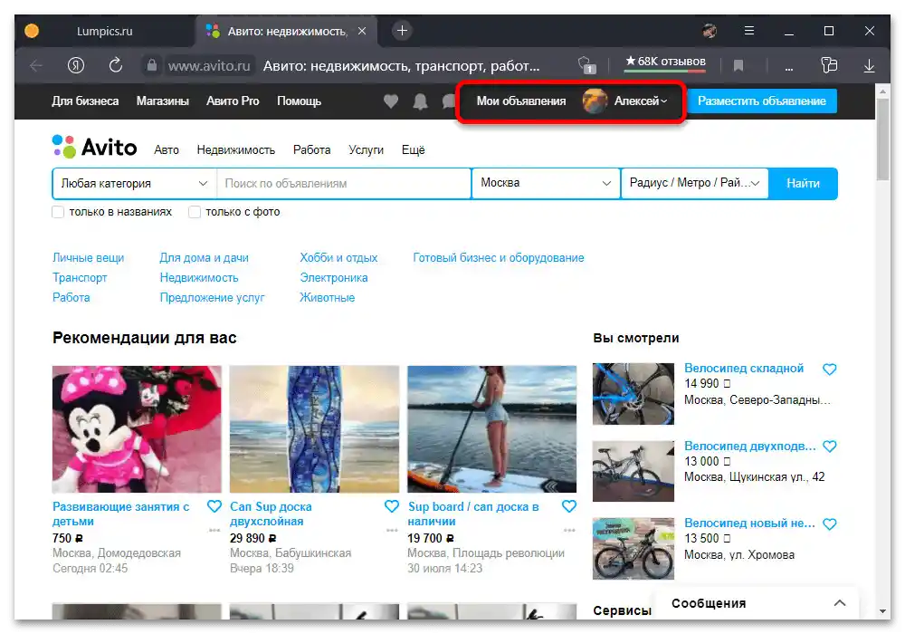Click the site lock security icon
Image resolution: width=905 pixels, height=634 pixels.
151,66
